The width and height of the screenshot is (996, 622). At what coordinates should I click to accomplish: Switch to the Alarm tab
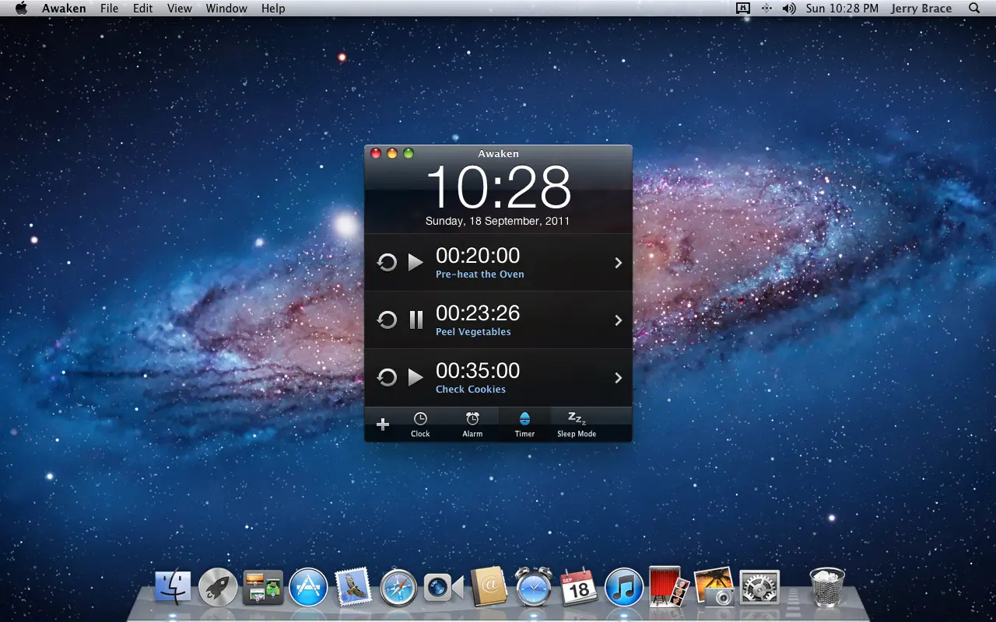coord(472,425)
